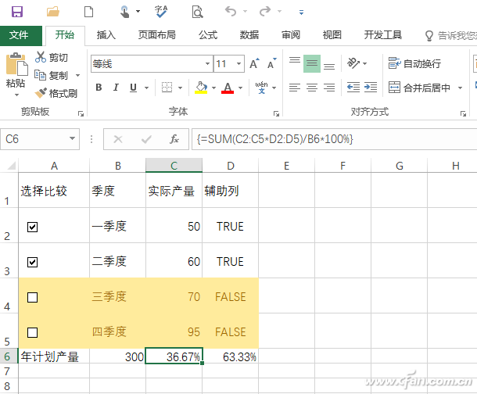The image size is (477, 394).
Task: Increase indent icon
Action: 371,88
